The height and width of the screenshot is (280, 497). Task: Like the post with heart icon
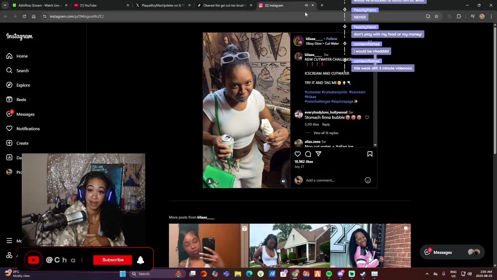pos(298,154)
